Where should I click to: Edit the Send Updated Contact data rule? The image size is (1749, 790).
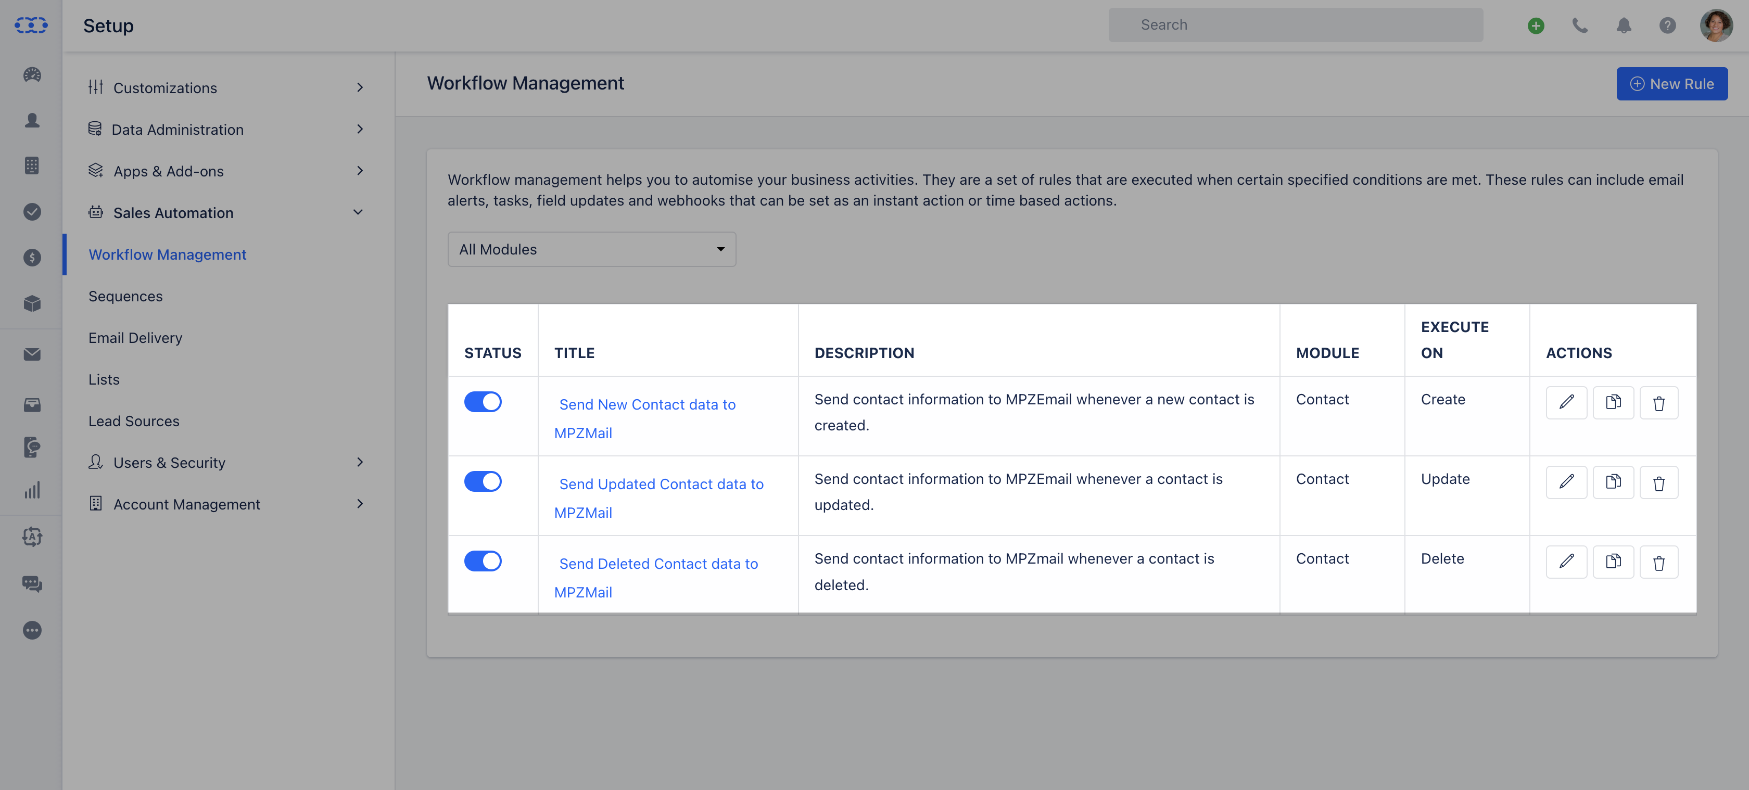(1566, 482)
